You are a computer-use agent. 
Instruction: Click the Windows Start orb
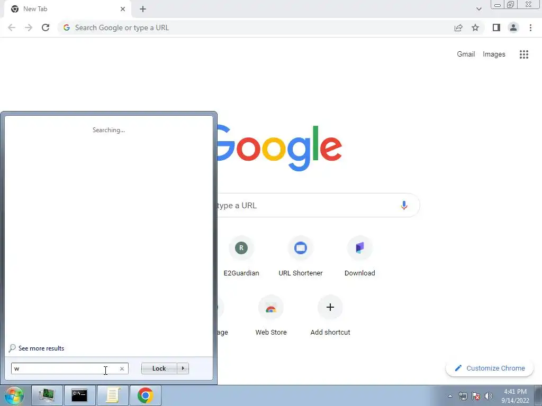click(x=14, y=395)
